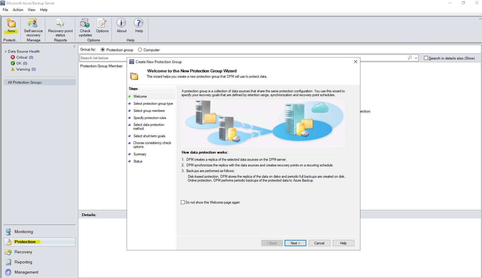Click the Protection lock icon
Screen dimensions: 482x278
[9, 242]
